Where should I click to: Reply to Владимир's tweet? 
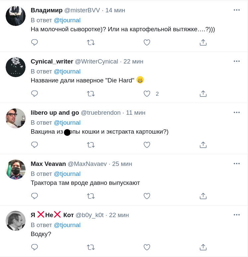click(x=35, y=43)
